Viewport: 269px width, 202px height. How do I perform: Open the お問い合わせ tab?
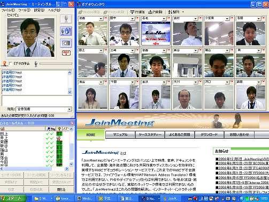(x=239, y=134)
